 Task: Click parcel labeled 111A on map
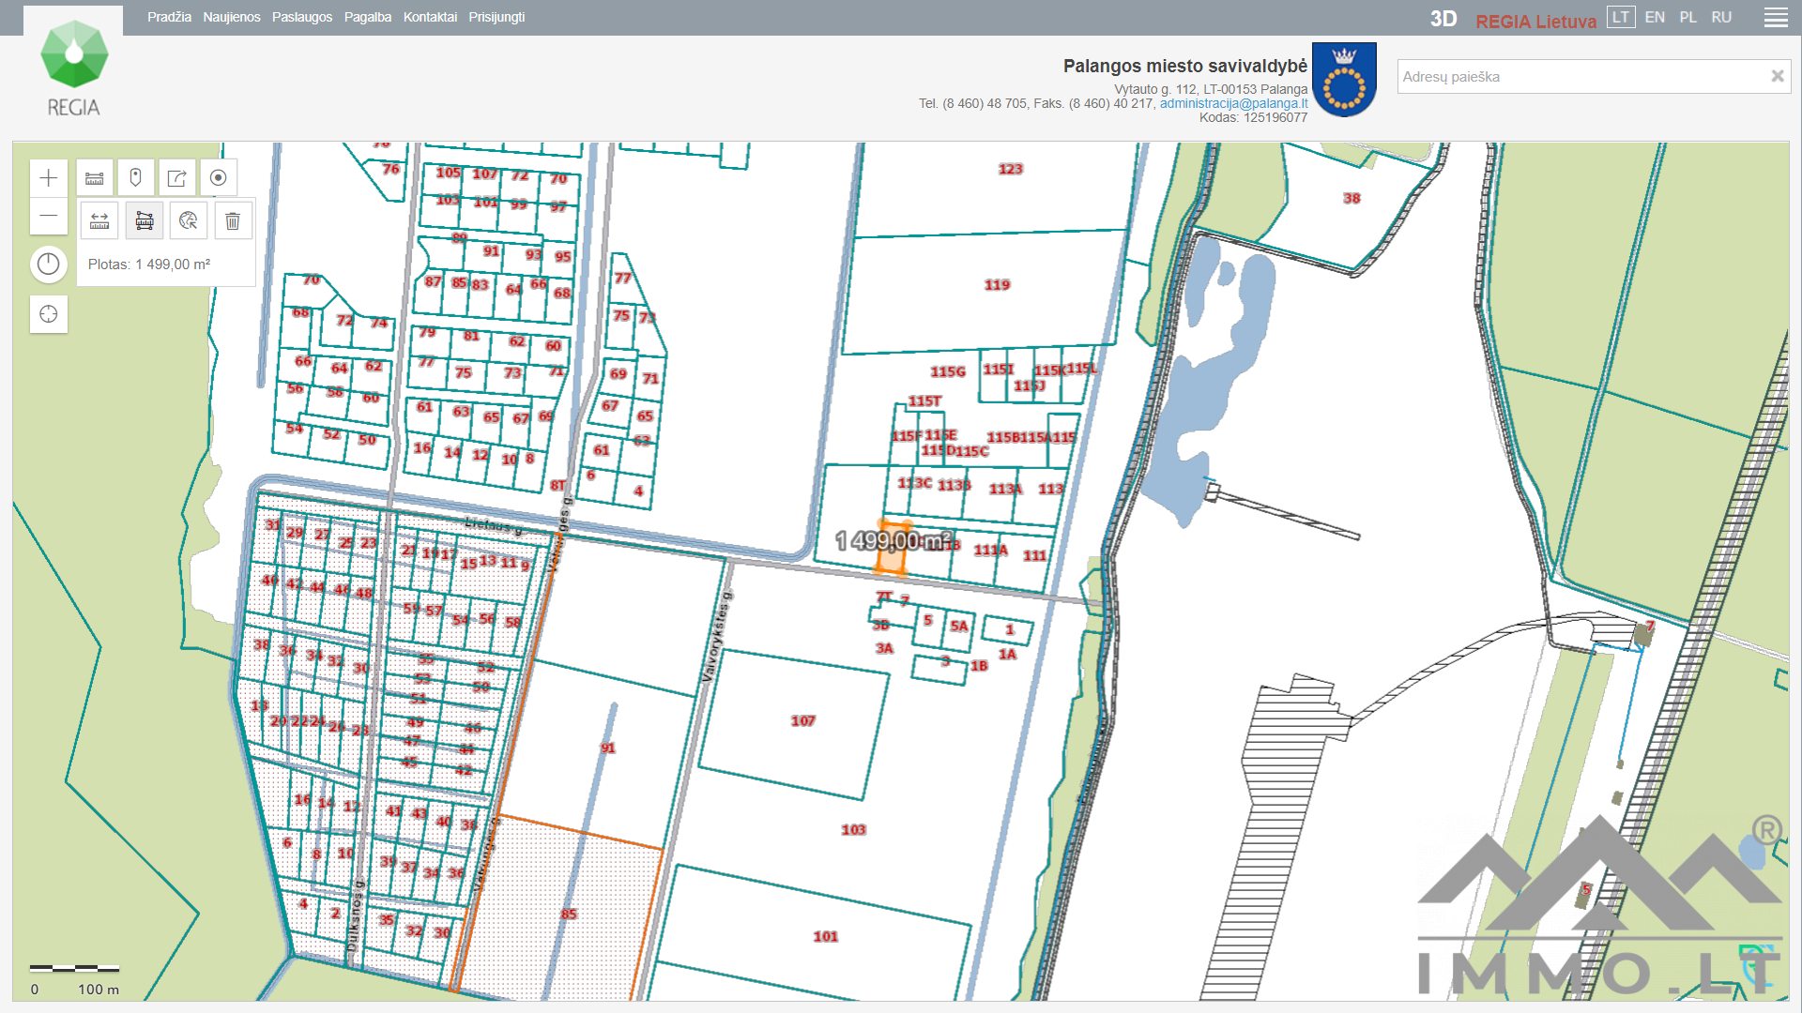tap(990, 551)
